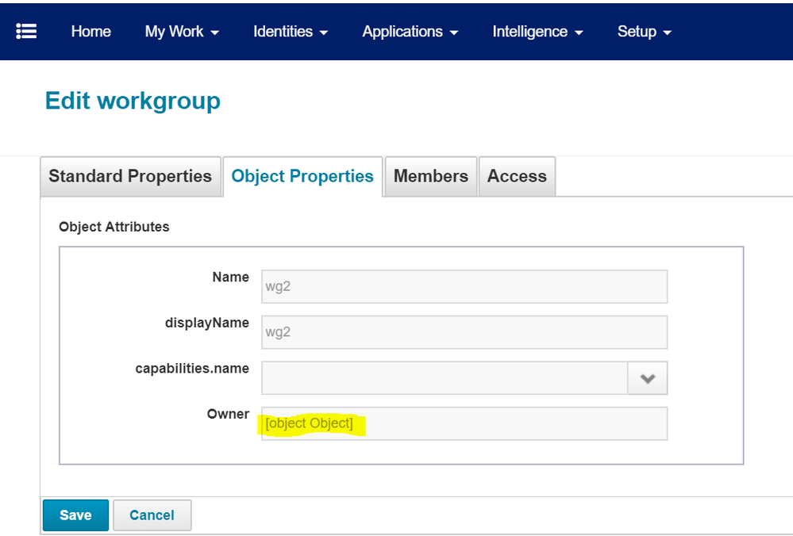Open the Intelligence dropdown menu
This screenshot has width=793, height=536.
(x=537, y=32)
